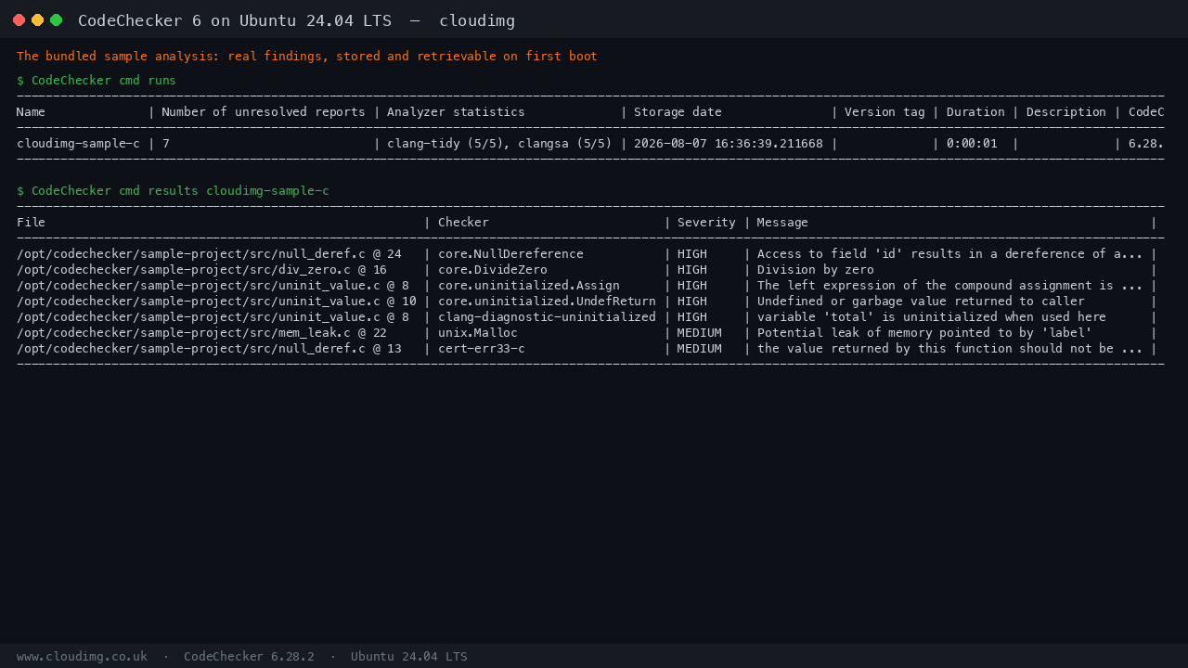Select the 'Number of unresolved reports' column header

(264, 112)
